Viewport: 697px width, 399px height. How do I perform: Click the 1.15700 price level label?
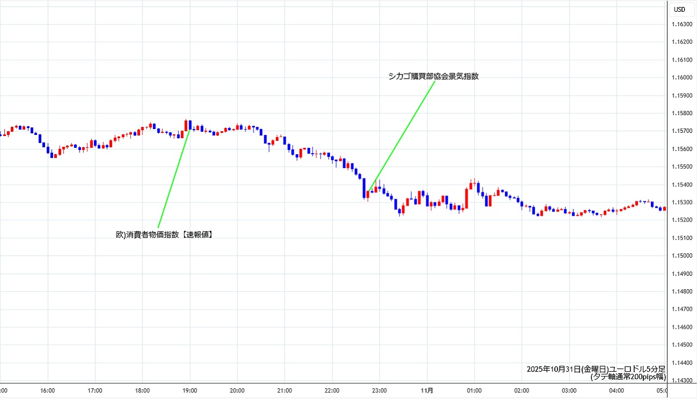[x=681, y=131]
